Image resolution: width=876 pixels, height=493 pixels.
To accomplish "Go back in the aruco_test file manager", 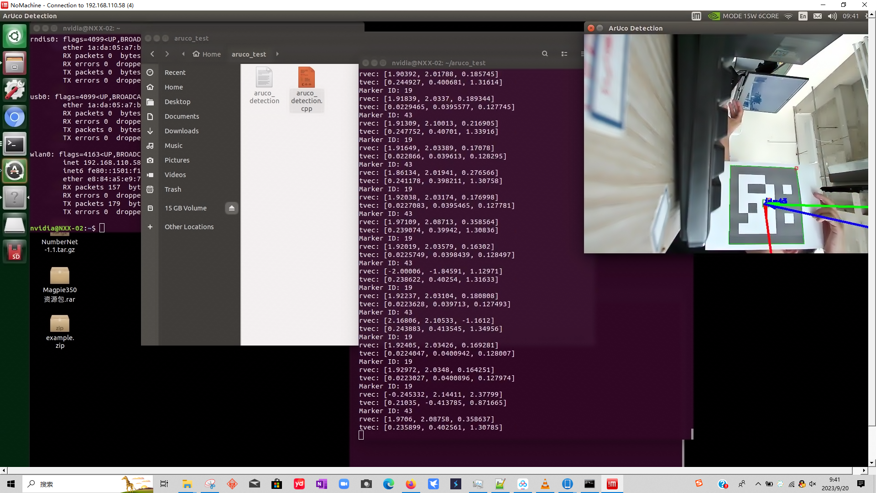I will coord(152,54).
